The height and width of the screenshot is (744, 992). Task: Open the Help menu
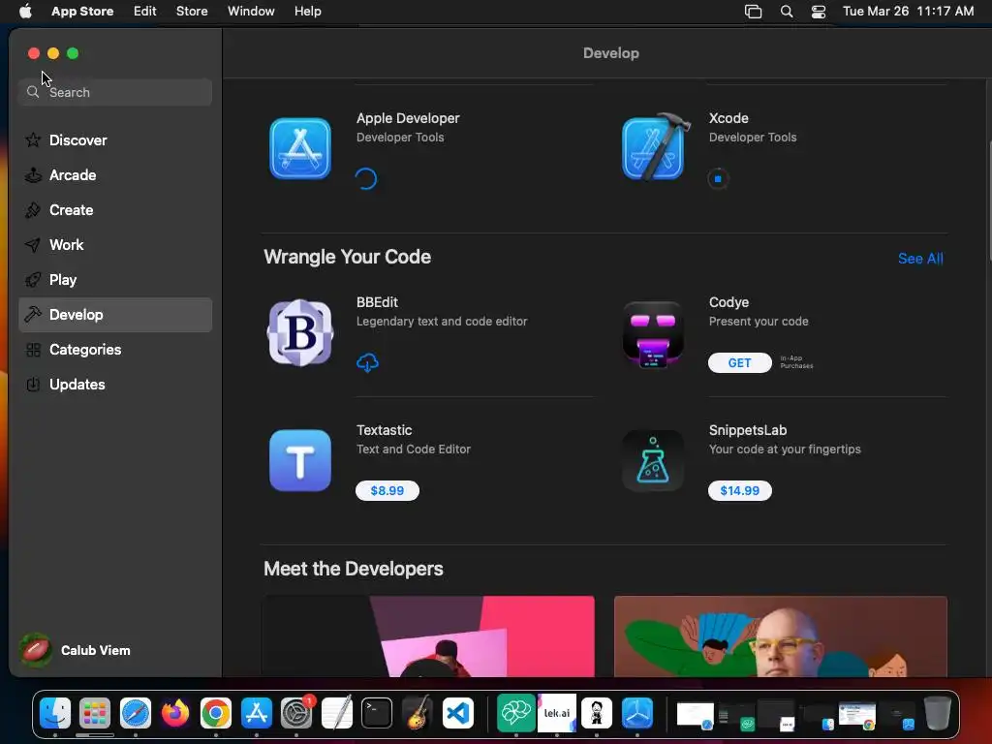(x=307, y=12)
